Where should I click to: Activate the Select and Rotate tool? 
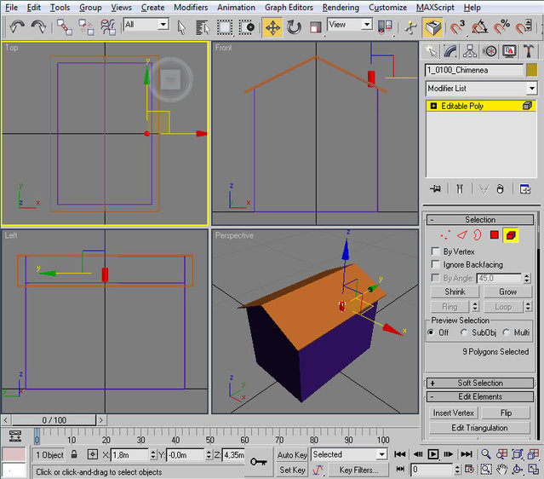pyautogui.click(x=295, y=26)
